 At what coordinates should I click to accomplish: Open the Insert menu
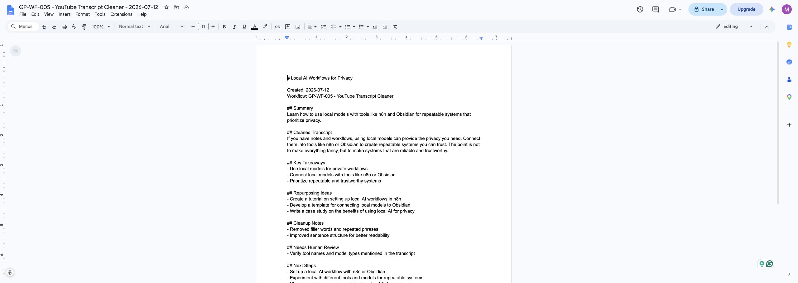coord(65,14)
